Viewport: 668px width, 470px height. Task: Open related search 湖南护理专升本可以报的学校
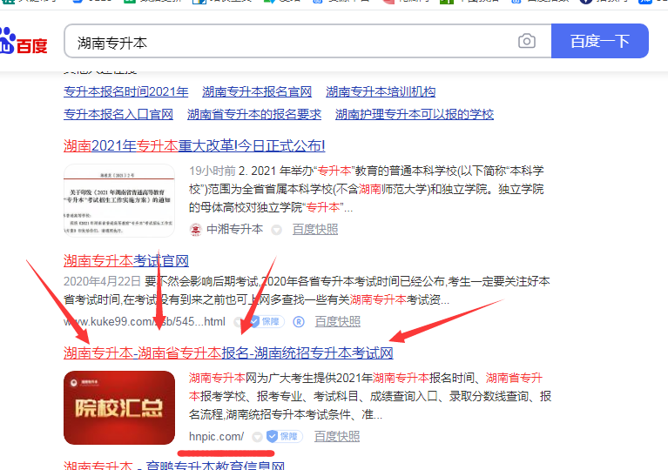pyautogui.click(x=414, y=114)
